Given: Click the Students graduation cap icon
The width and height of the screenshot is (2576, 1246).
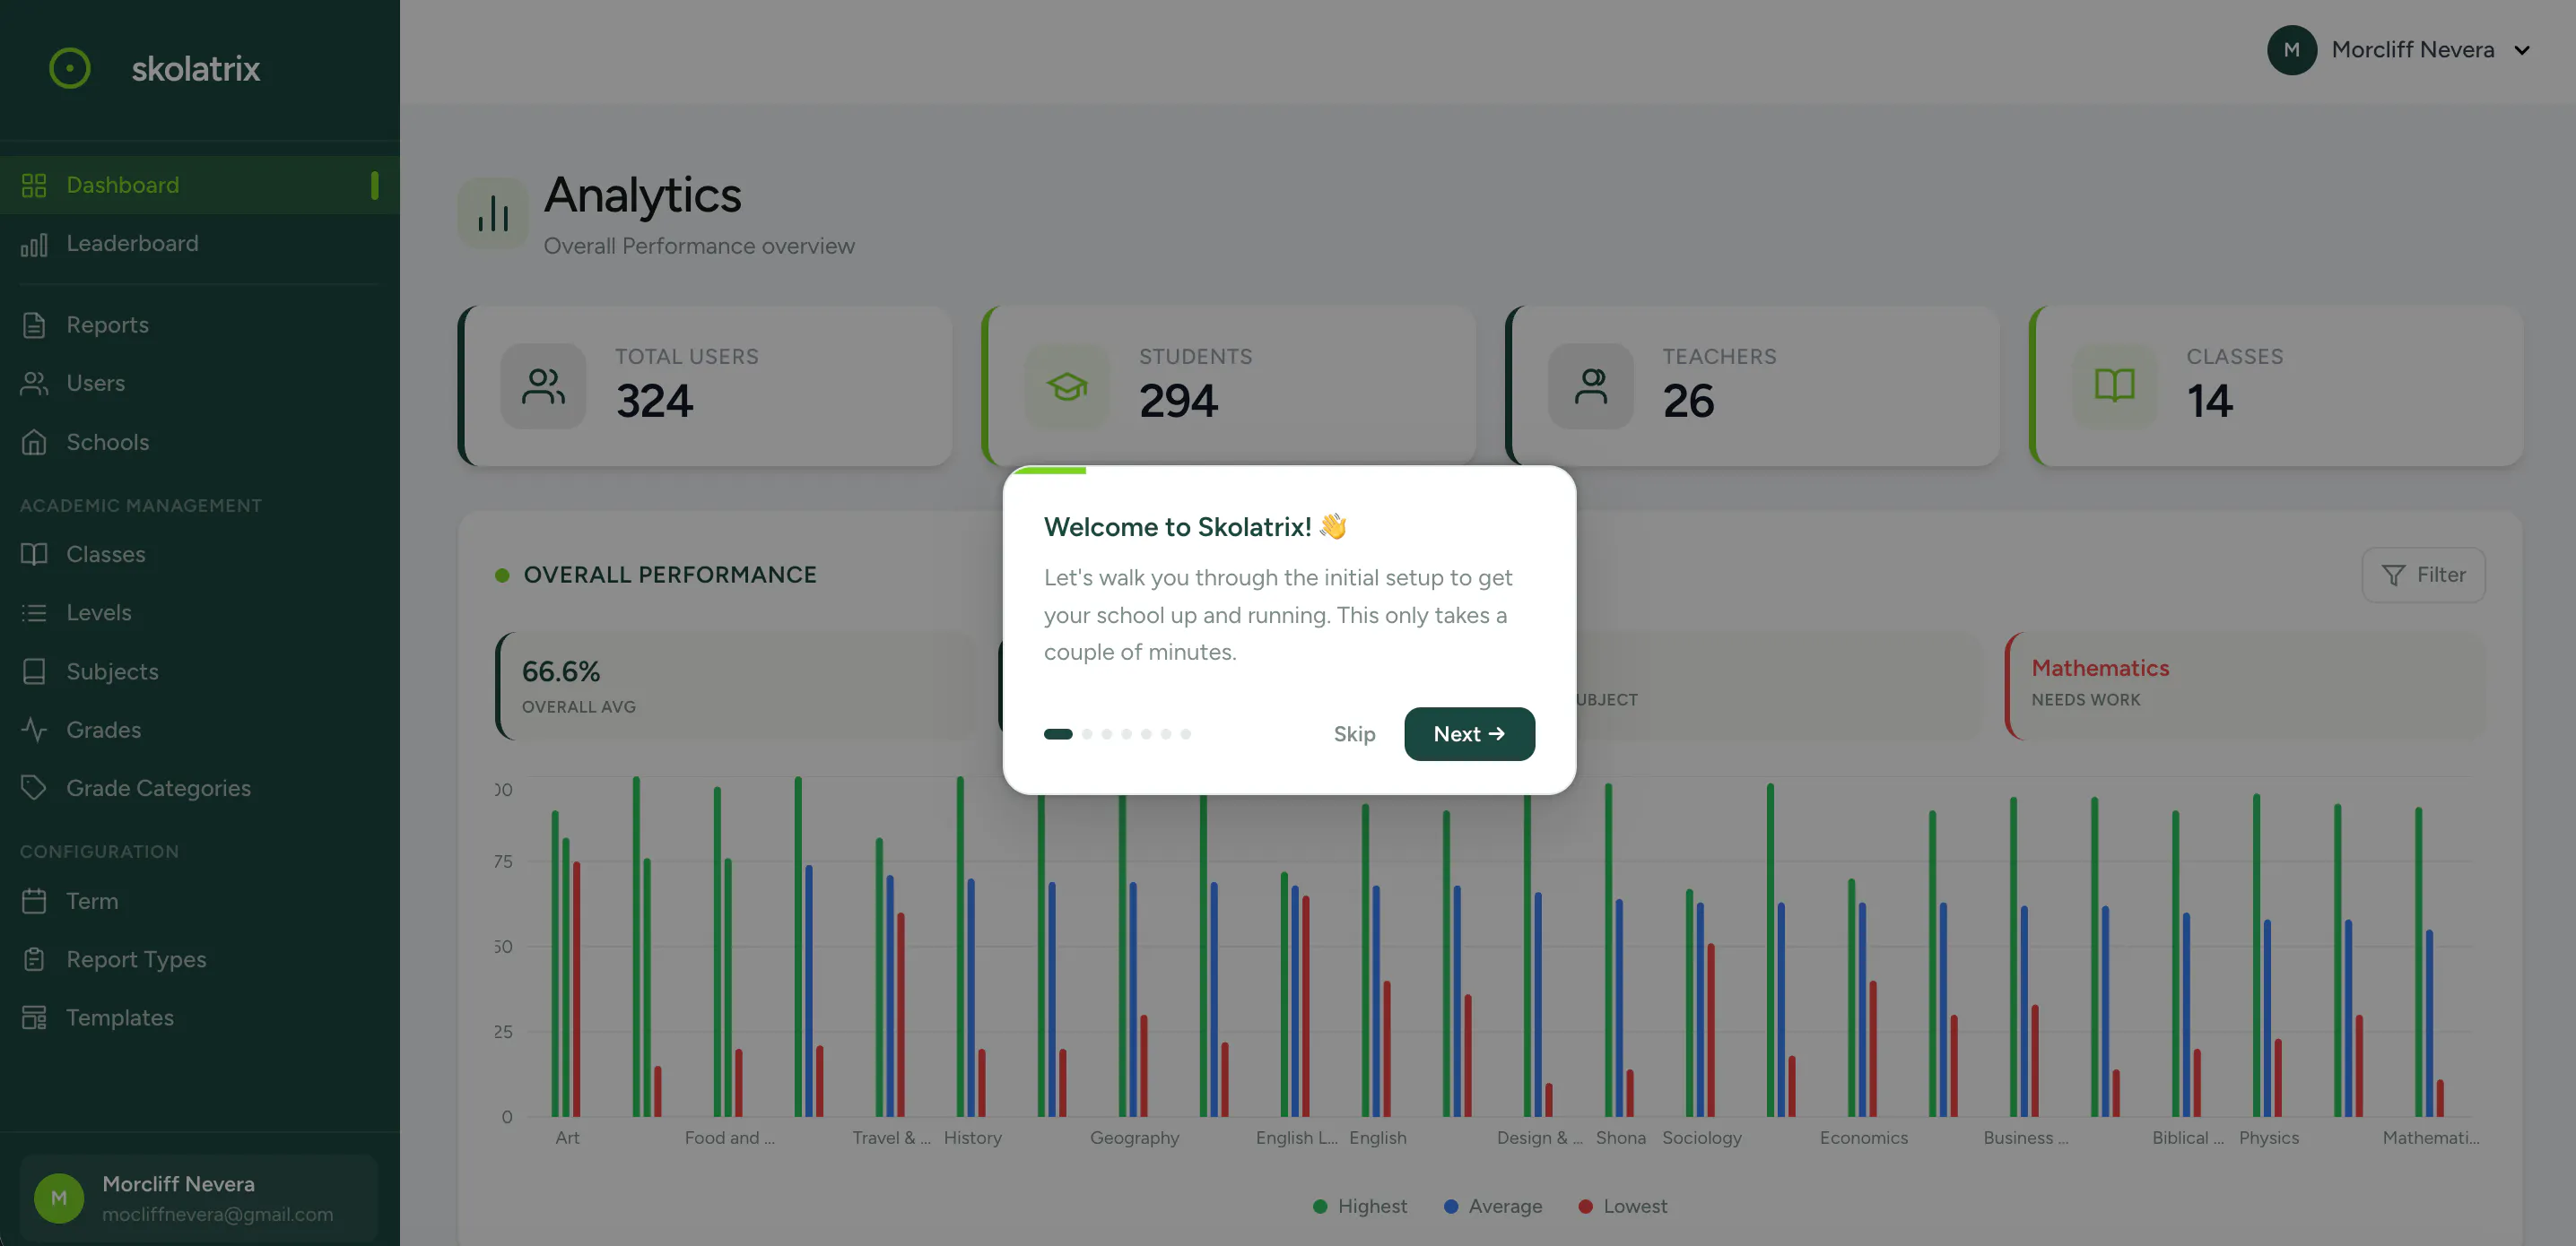Looking at the screenshot, I should tap(1067, 386).
